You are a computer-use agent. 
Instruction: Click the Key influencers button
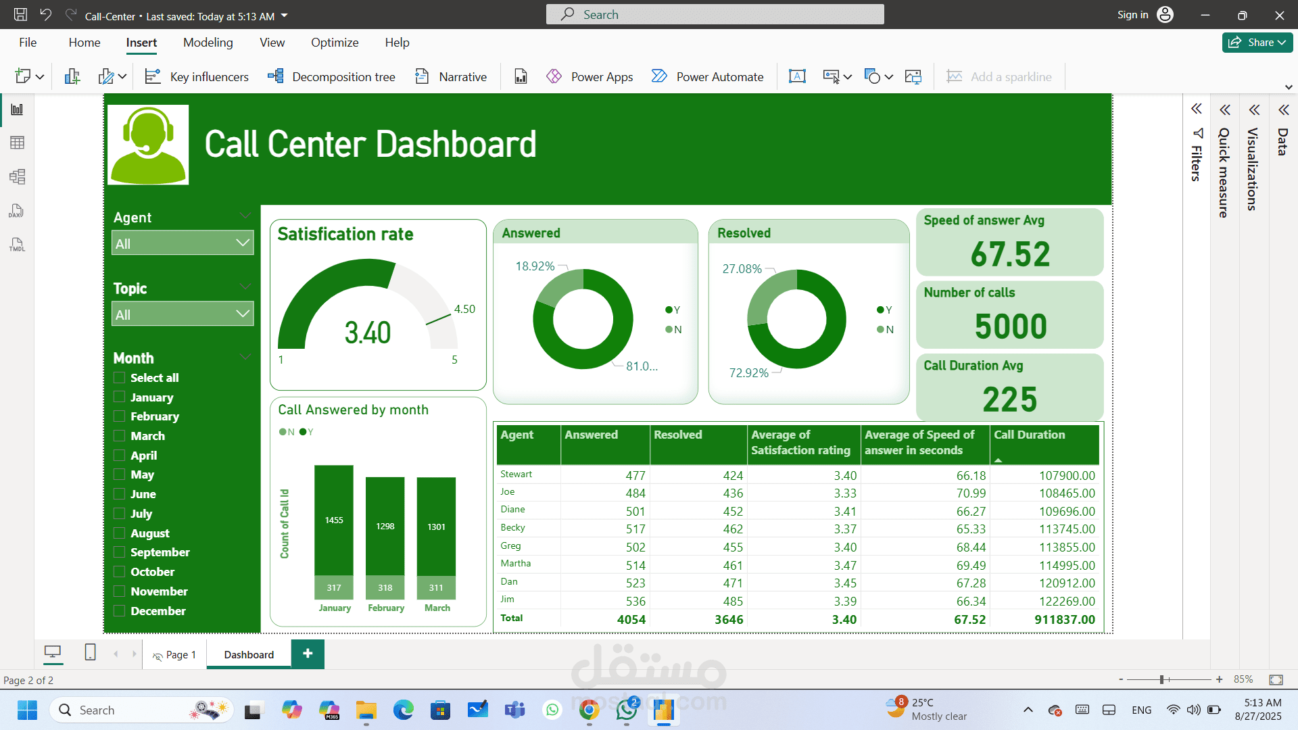pyautogui.click(x=196, y=76)
